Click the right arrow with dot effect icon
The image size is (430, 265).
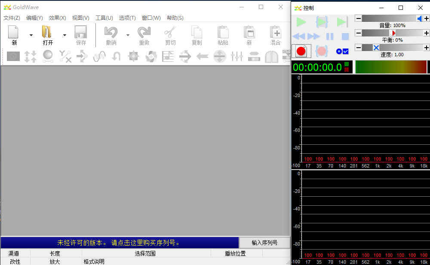(82, 56)
